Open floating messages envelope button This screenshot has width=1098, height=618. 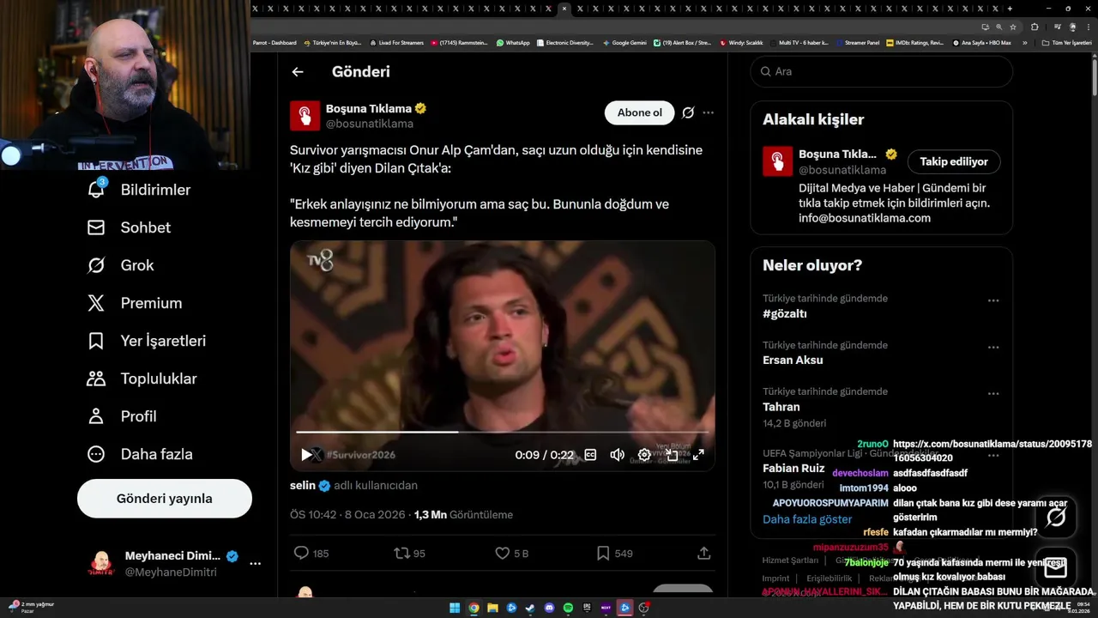pos(1056,568)
